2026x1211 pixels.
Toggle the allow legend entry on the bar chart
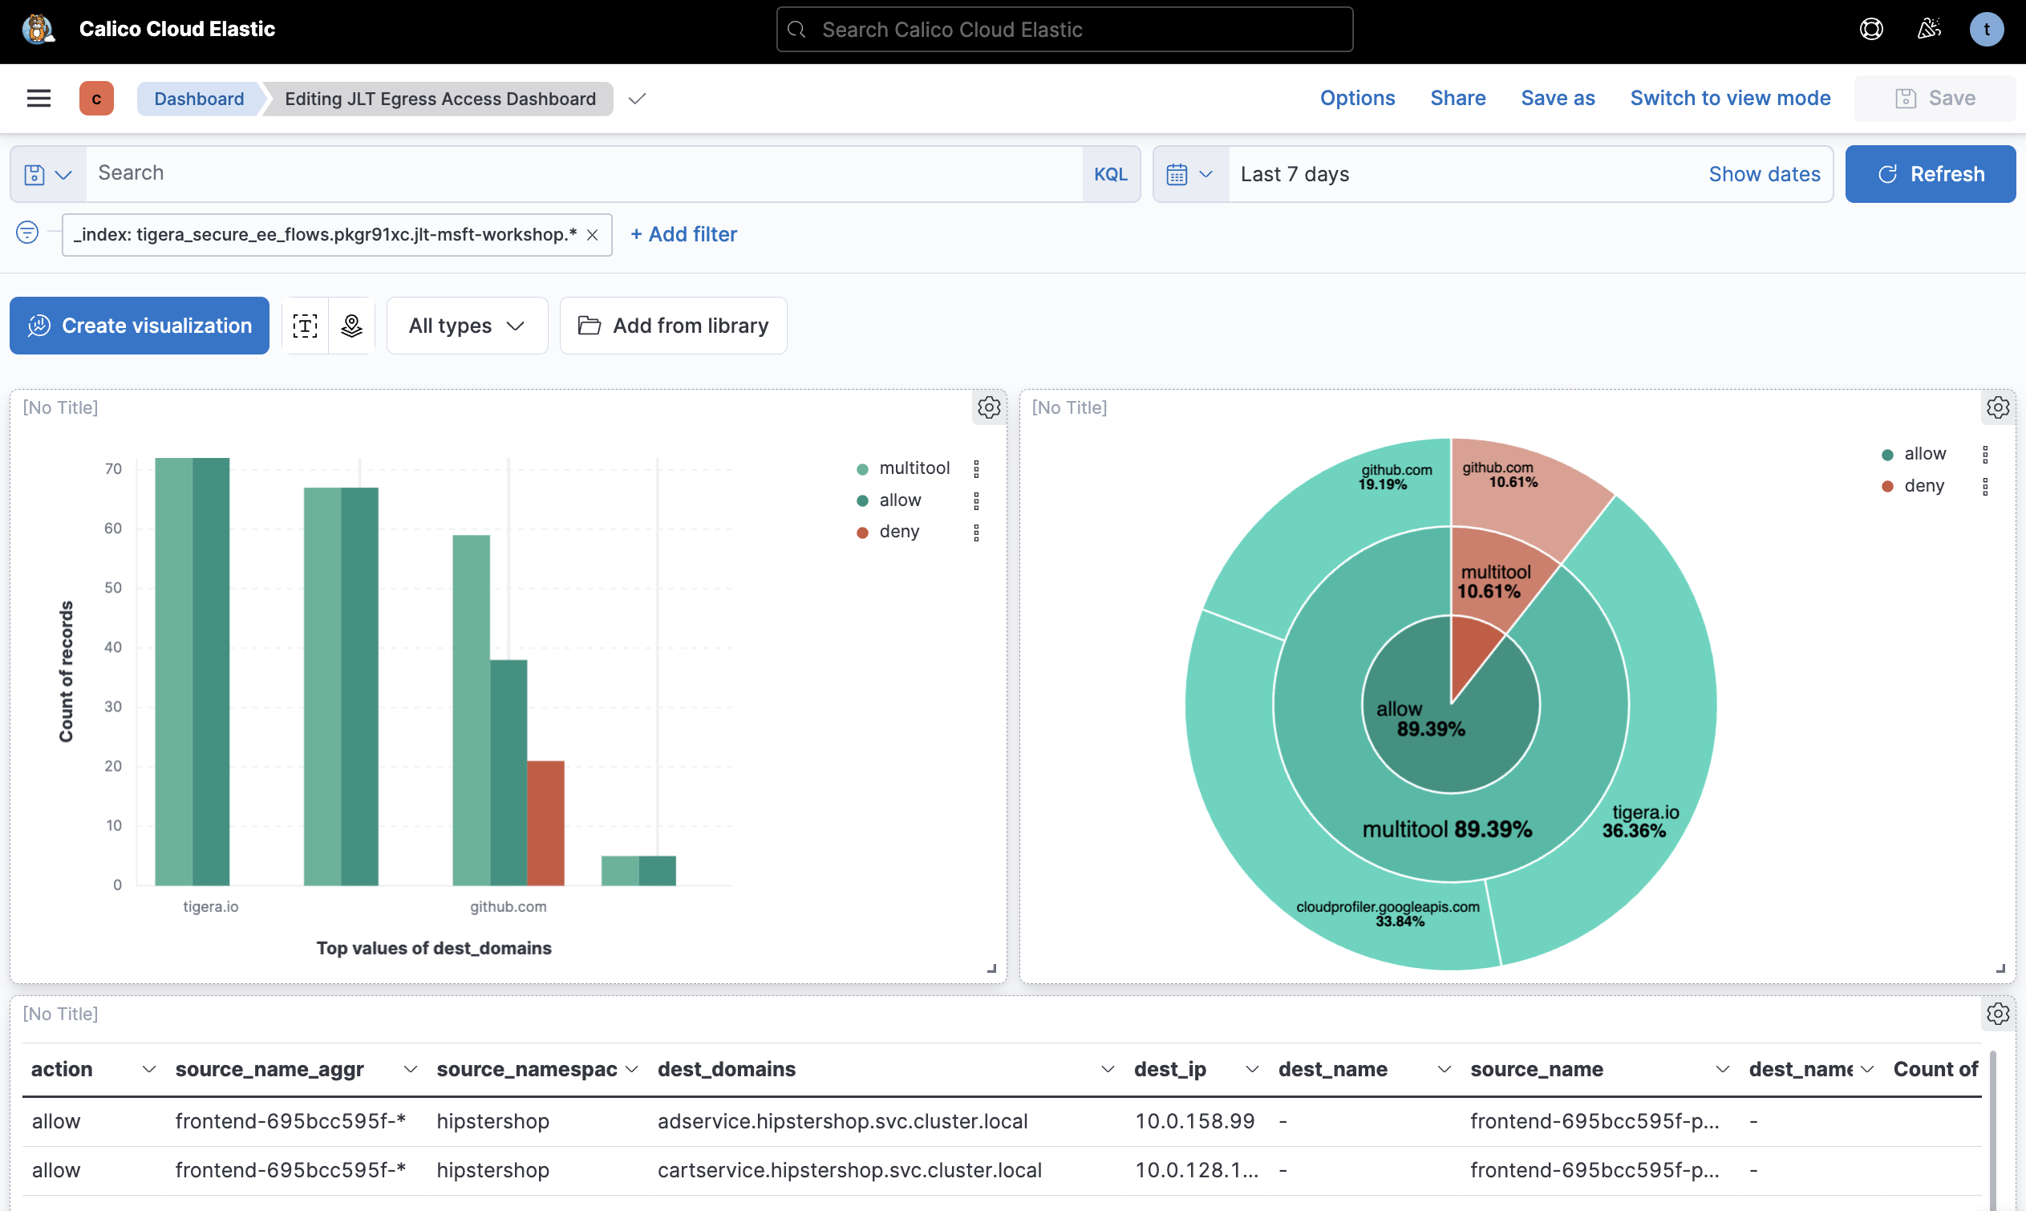(898, 500)
